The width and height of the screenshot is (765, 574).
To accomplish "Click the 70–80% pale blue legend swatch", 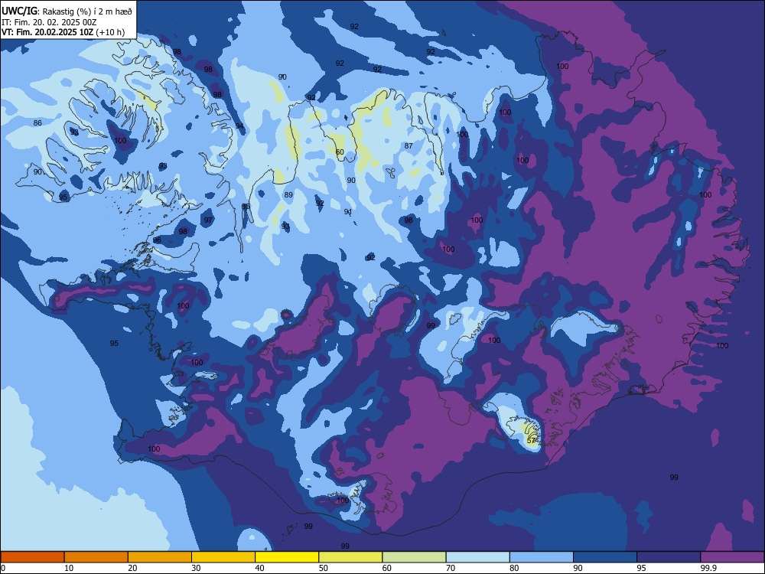I will click(477, 557).
